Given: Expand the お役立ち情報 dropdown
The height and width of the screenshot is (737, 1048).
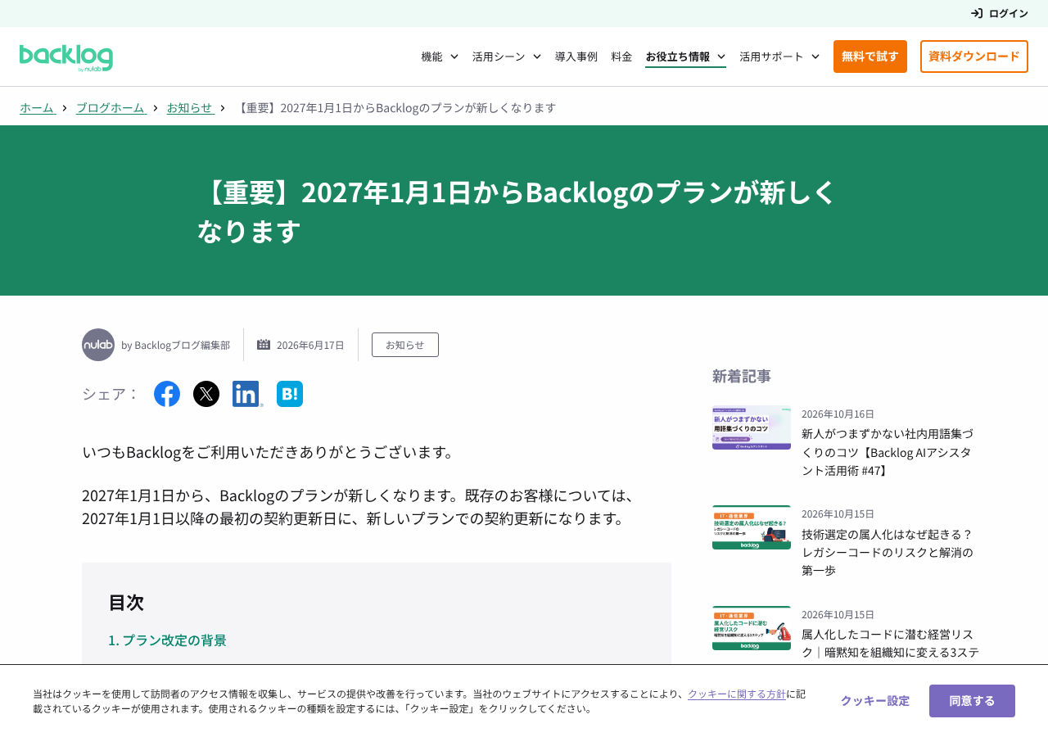Looking at the screenshot, I should coord(685,57).
